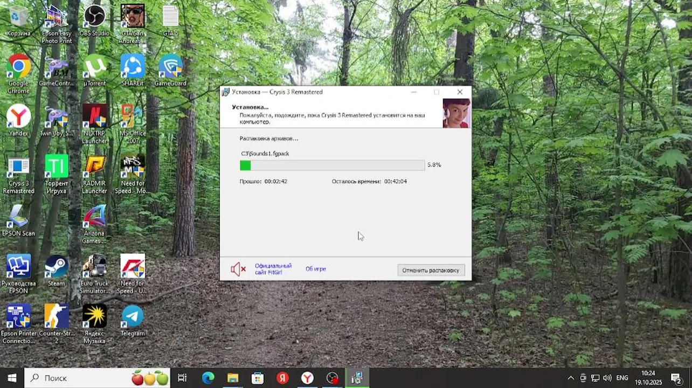
Task: Launch EPSON Scan from desktop
Action: (18, 221)
